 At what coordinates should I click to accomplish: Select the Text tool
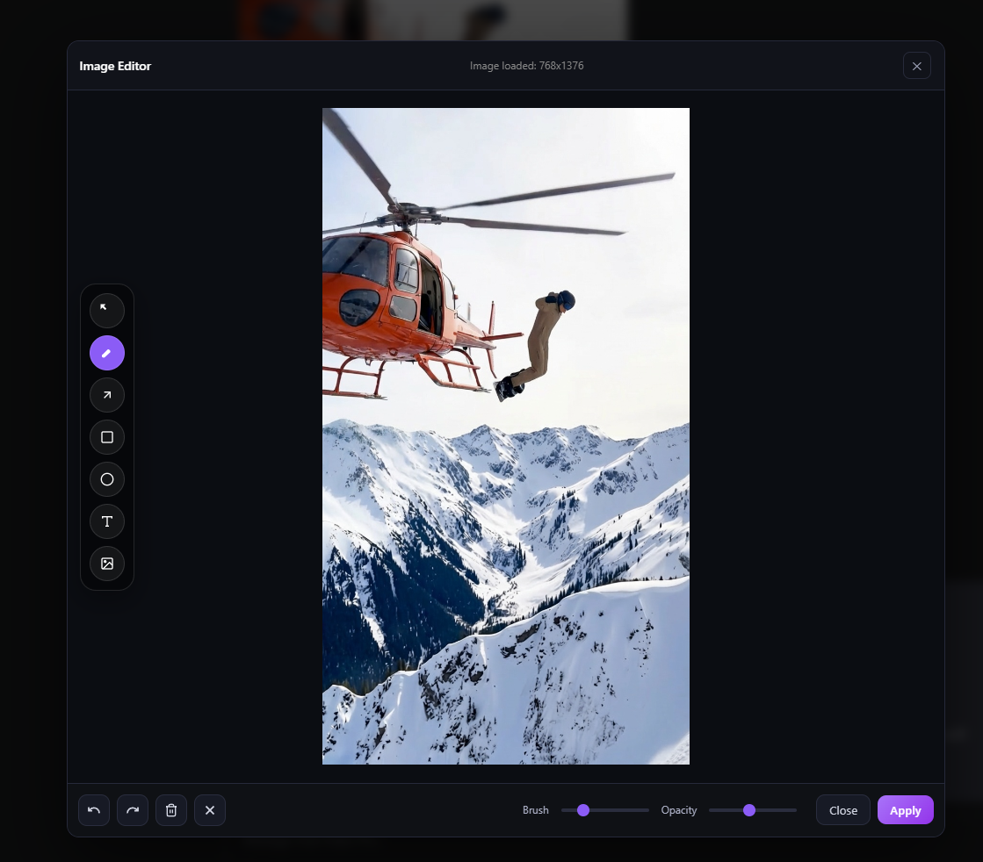107,521
